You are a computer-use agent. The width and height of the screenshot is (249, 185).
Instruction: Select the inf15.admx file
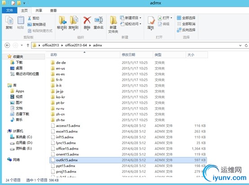coord(65,137)
